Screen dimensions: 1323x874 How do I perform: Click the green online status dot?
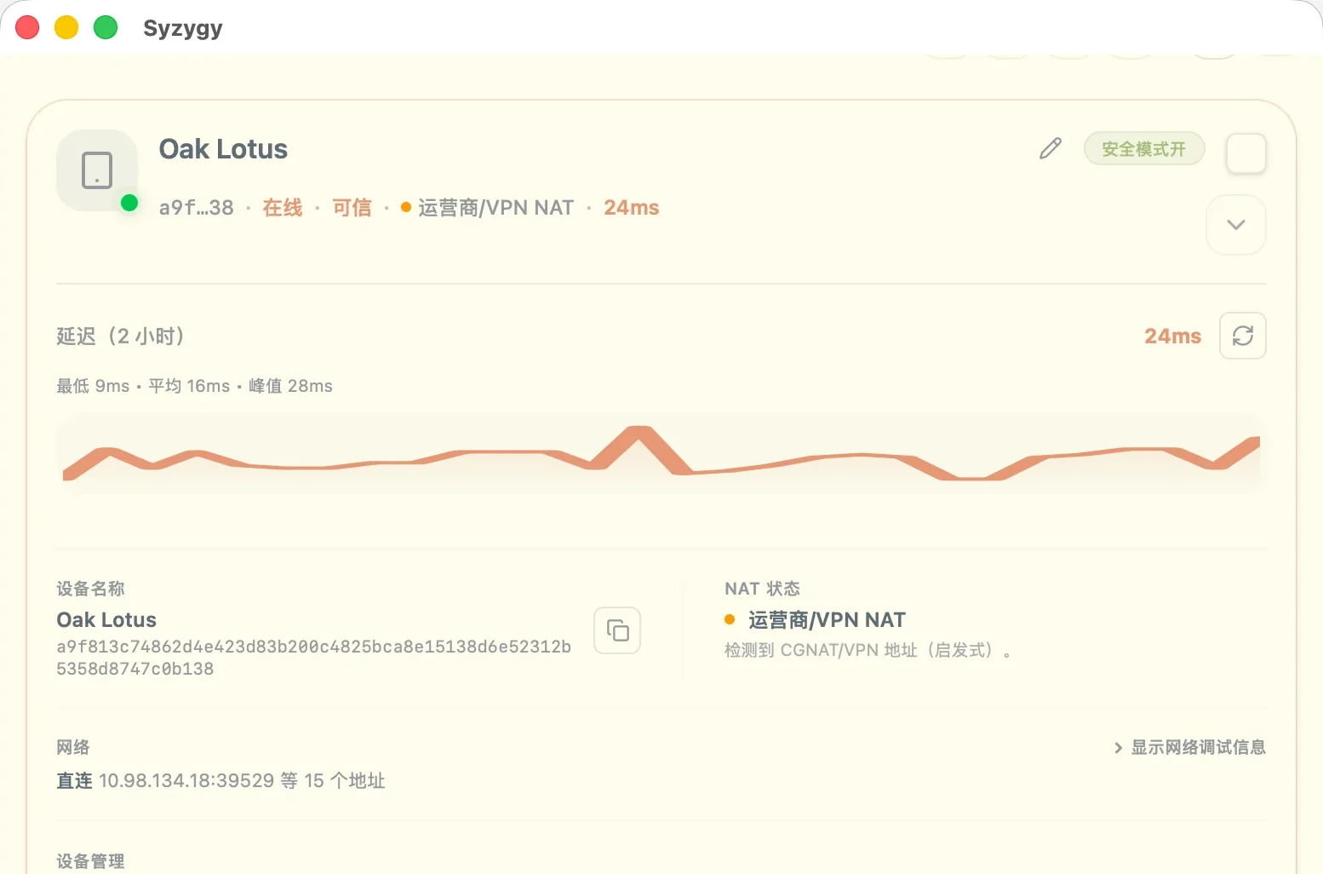(129, 203)
